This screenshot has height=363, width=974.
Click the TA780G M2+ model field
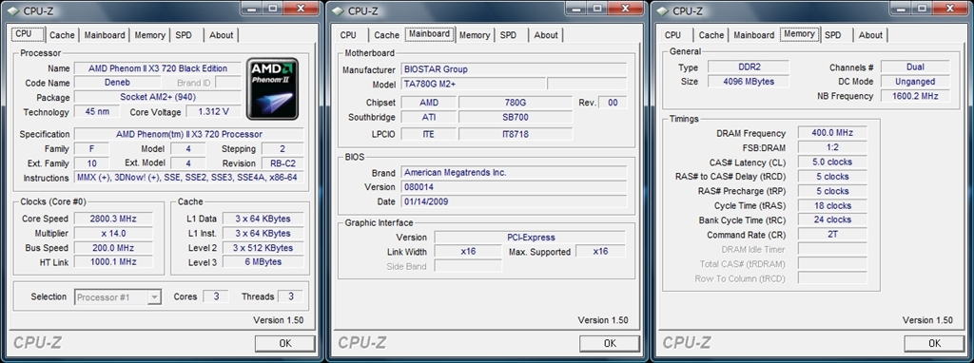click(473, 85)
